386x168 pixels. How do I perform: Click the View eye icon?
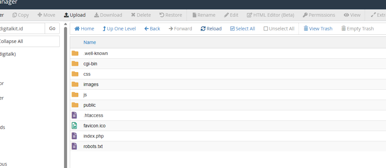point(346,15)
